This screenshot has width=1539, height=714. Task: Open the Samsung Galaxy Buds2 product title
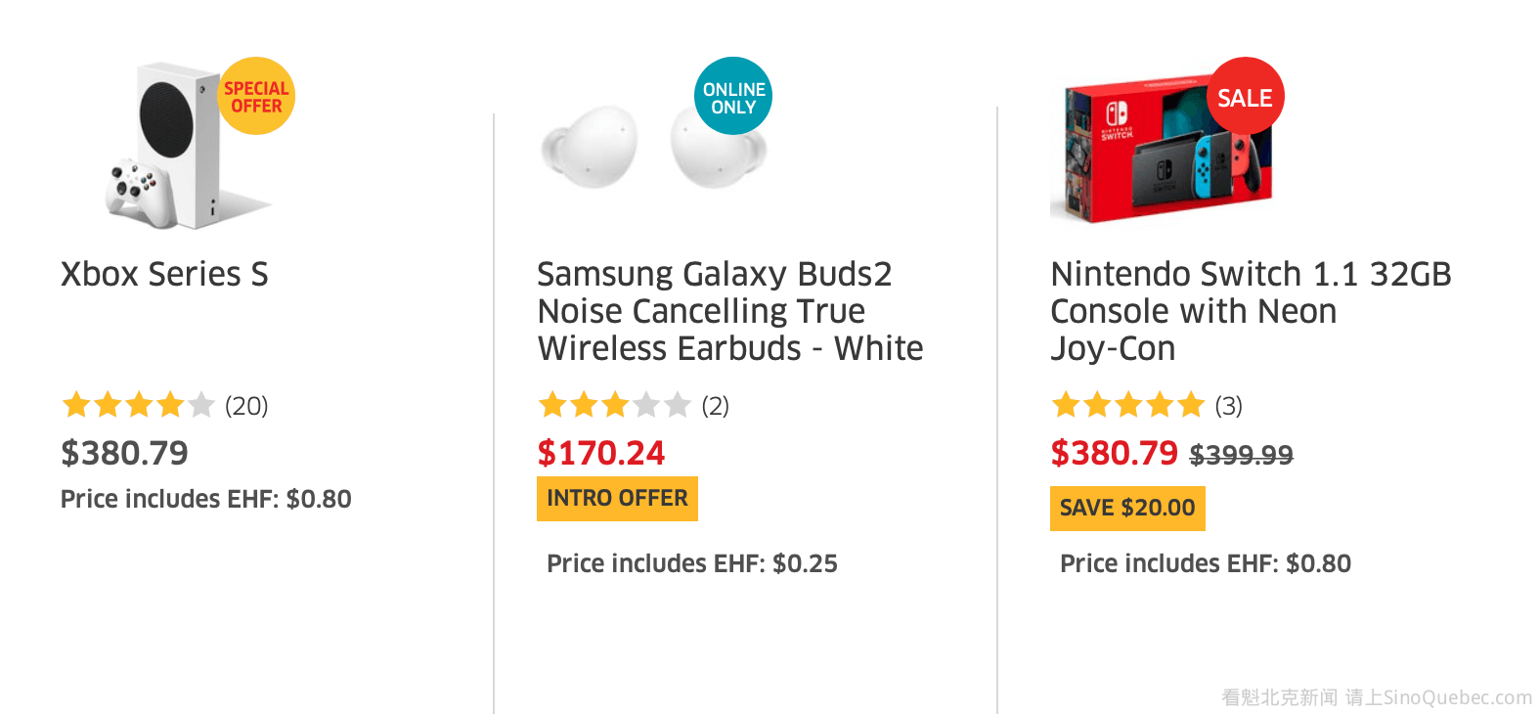click(x=729, y=311)
